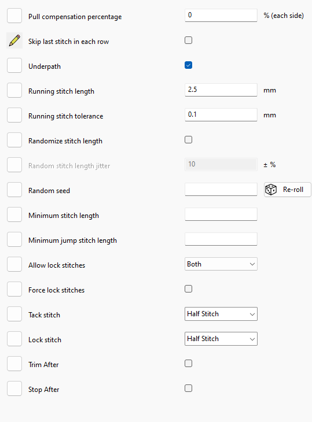Expand the Tack stitch Half Stitch dropdown

tap(221, 314)
